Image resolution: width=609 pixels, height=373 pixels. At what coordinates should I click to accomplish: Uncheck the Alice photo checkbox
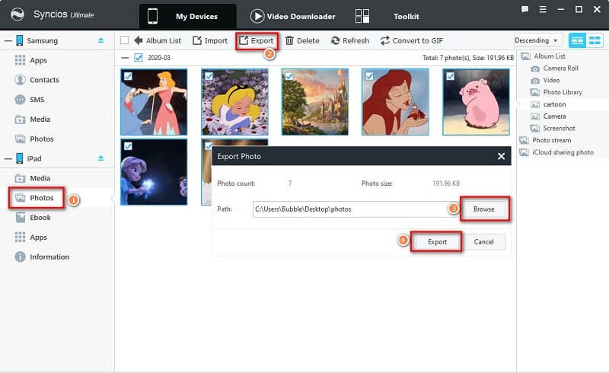coord(209,76)
